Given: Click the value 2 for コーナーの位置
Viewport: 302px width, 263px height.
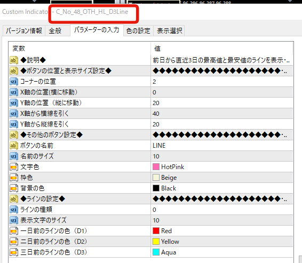Looking at the screenshot, I should (154, 82).
